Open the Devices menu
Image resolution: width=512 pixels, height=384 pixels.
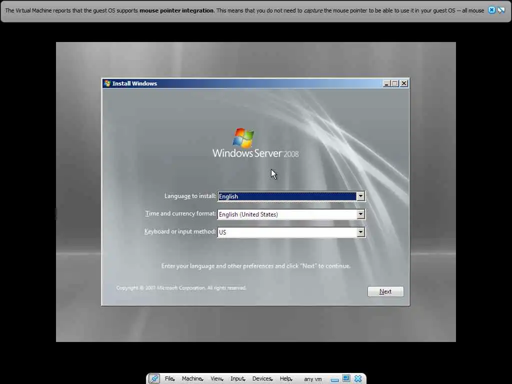click(262, 378)
